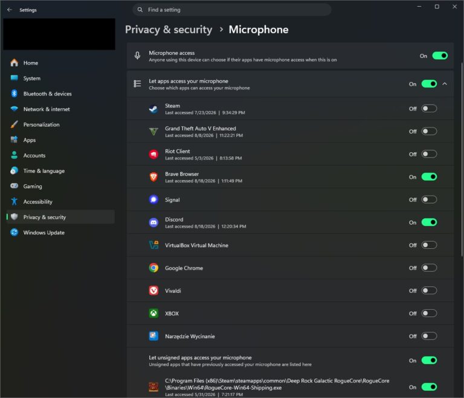Image resolution: width=464 pixels, height=398 pixels.
Task: Enable microphone for Steam
Action: pos(429,109)
